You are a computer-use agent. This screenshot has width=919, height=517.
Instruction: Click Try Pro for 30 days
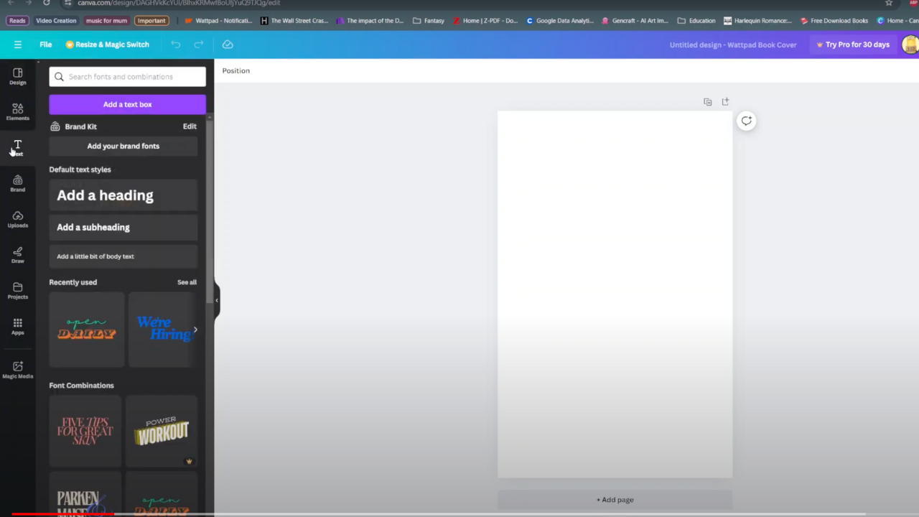[853, 45]
